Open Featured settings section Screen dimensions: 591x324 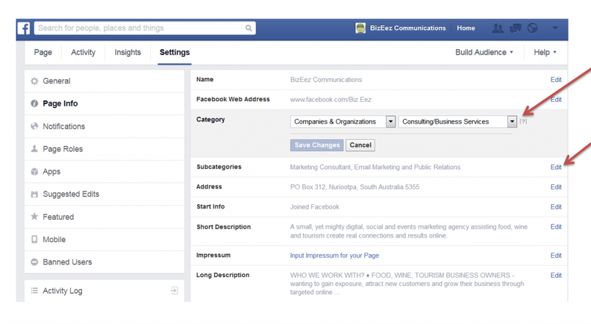pos(104,217)
